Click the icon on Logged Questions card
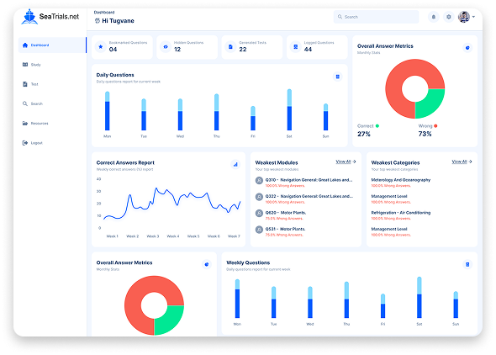Viewport: 496px width, 355px height. [295, 47]
